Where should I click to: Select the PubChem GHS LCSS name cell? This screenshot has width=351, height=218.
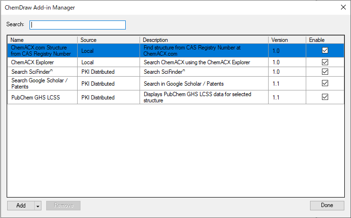pyautogui.click(x=36, y=98)
